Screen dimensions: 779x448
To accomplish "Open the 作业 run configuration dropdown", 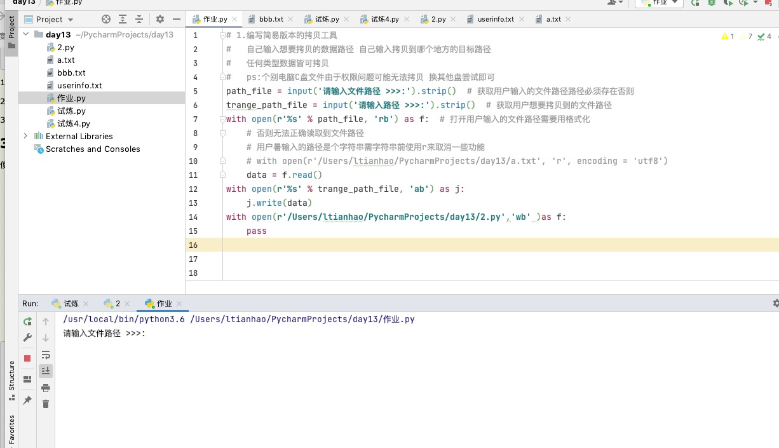I will [x=659, y=3].
